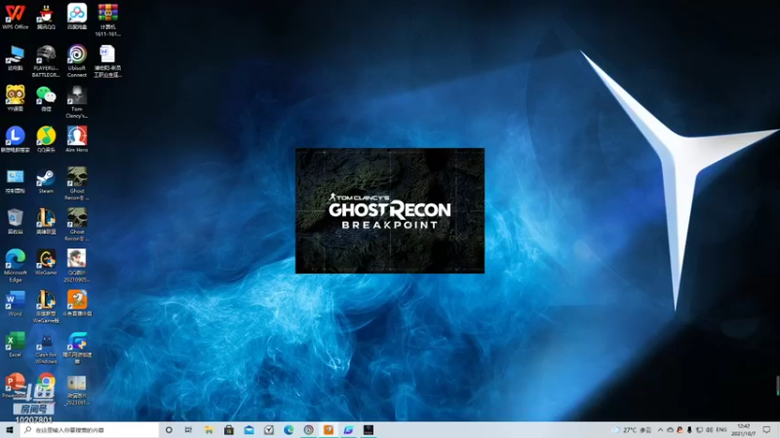Launch Steam from the desktop
The height and width of the screenshot is (438, 780).
click(x=46, y=181)
